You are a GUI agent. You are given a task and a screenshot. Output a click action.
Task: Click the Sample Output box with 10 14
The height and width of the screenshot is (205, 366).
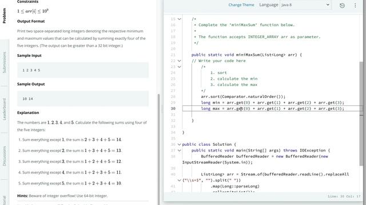pyautogui.click(x=83, y=99)
